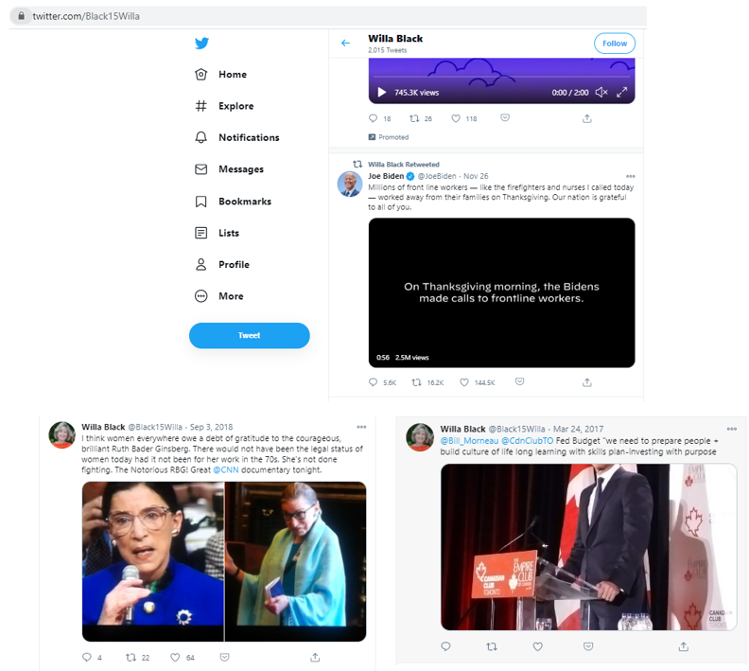The height and width of the screenshot is (671, 749).
Task: Follow Willa Black
Action: tap(615, 44)
